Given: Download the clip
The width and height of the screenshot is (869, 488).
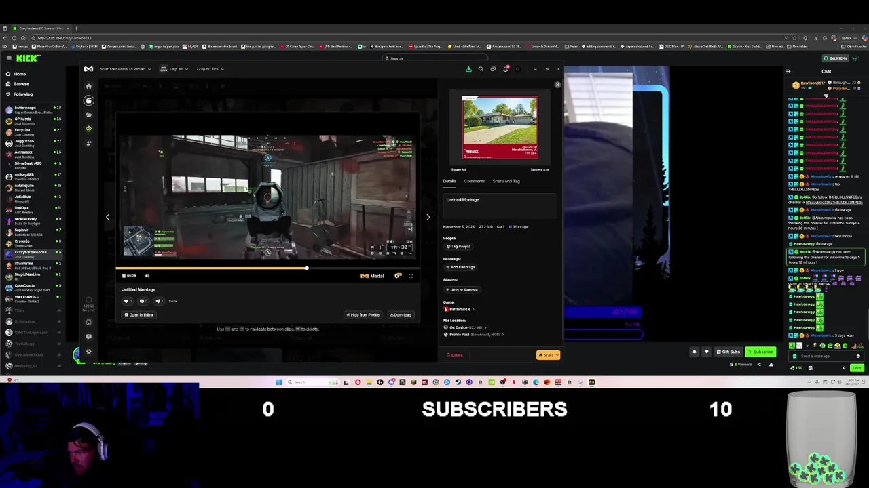Looking at the screenshot, I should 401,315.
